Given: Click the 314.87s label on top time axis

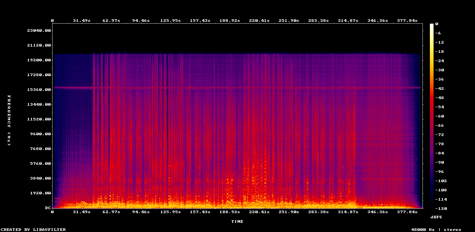Looking at the screenshot, I should (x=348, y=21).
